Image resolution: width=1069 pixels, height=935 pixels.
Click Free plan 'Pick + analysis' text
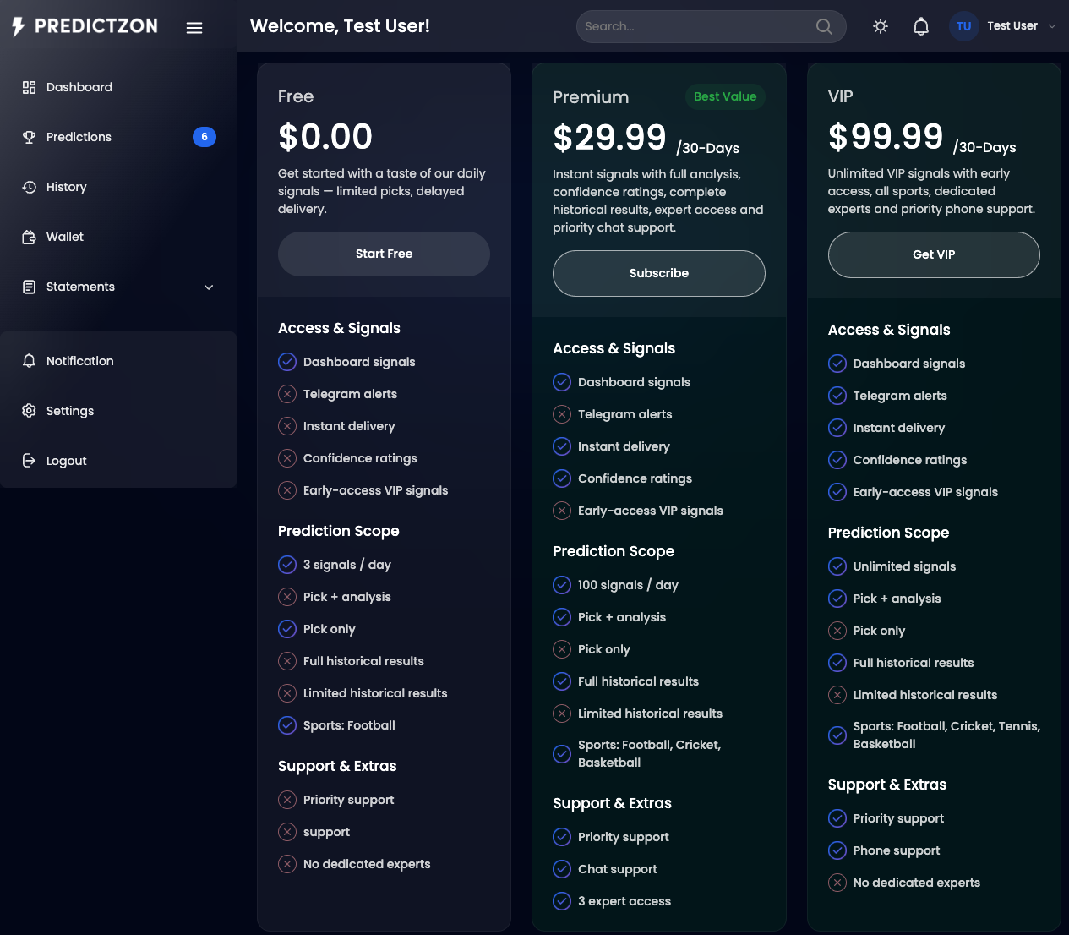point(347,597)
